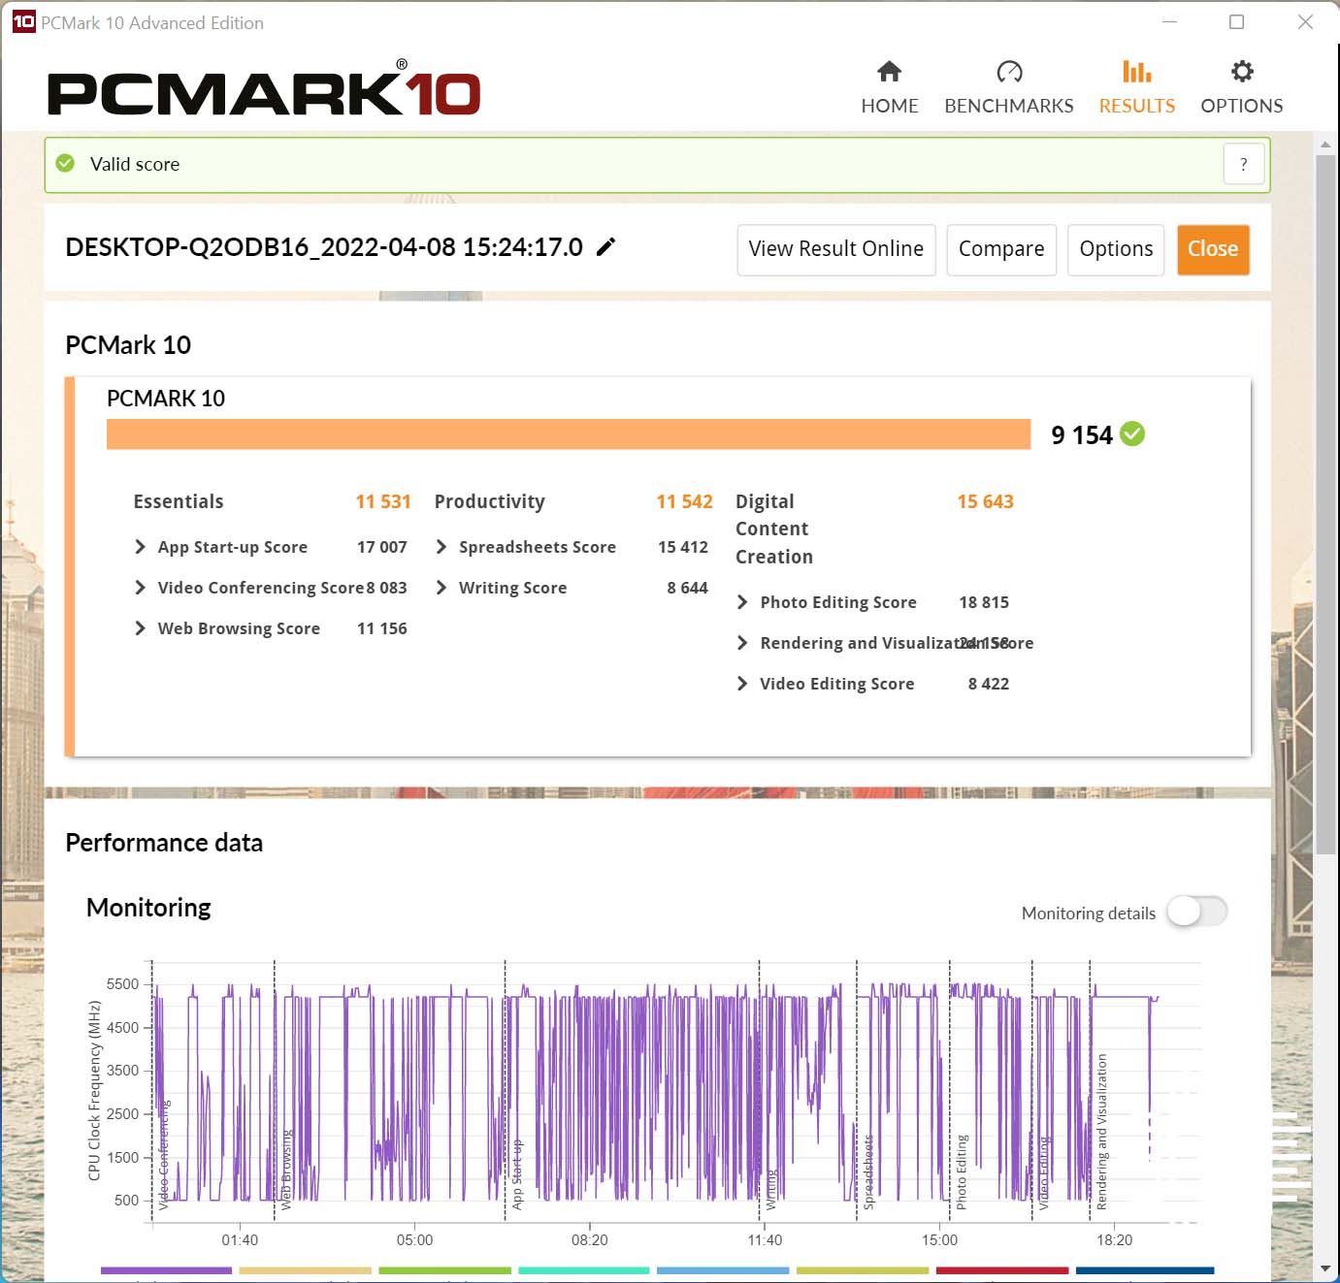Viewport: 1340px width, 1283px height.
Task: Open the BENCHMARKS tab
Action: pos(1008,87)
